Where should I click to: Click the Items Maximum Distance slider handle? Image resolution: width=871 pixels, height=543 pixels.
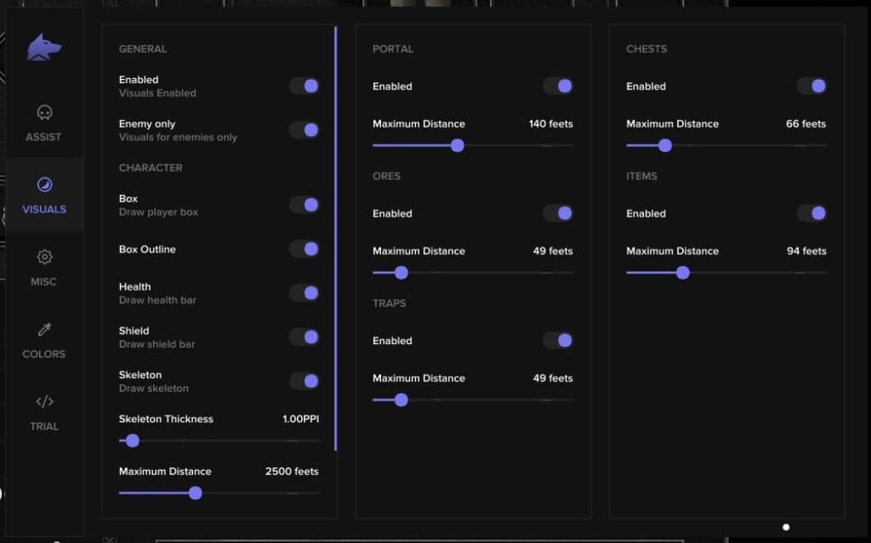click(682, 273)
